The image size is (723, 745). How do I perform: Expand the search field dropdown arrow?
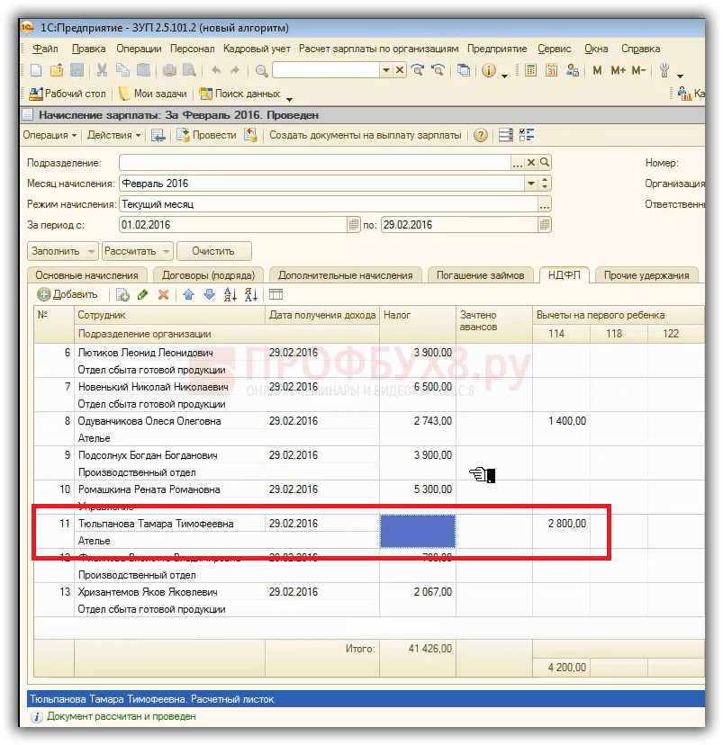pos(386,70)
